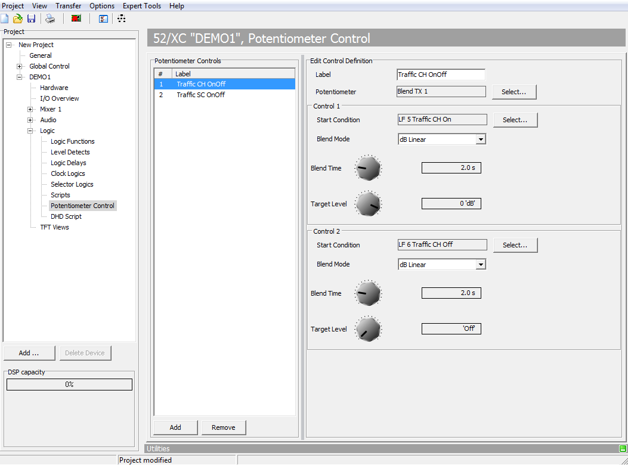Open the Expert Tools menu

pos(141,5)
